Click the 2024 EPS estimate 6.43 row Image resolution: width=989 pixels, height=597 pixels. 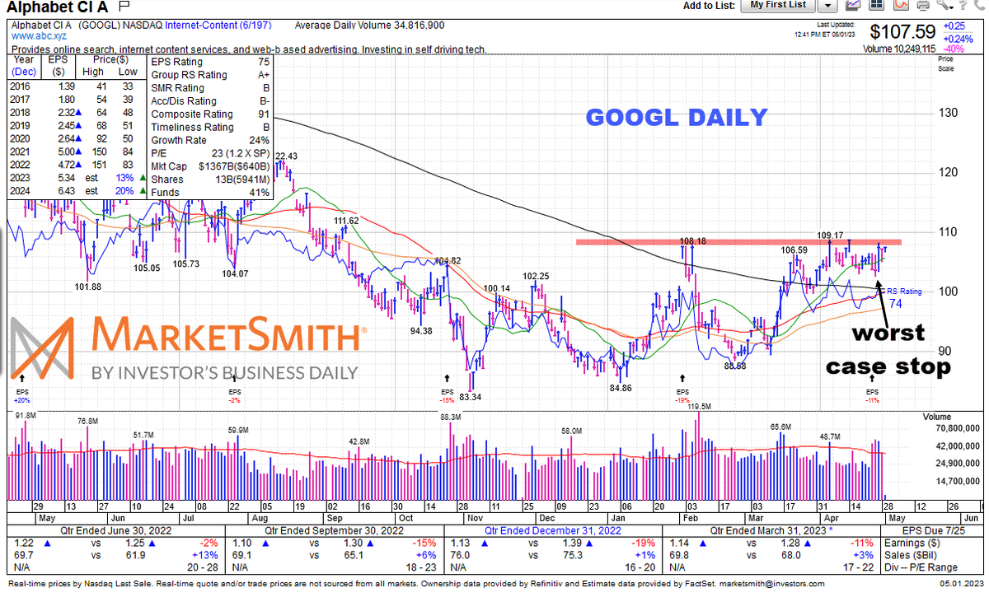tap(77, 193)
